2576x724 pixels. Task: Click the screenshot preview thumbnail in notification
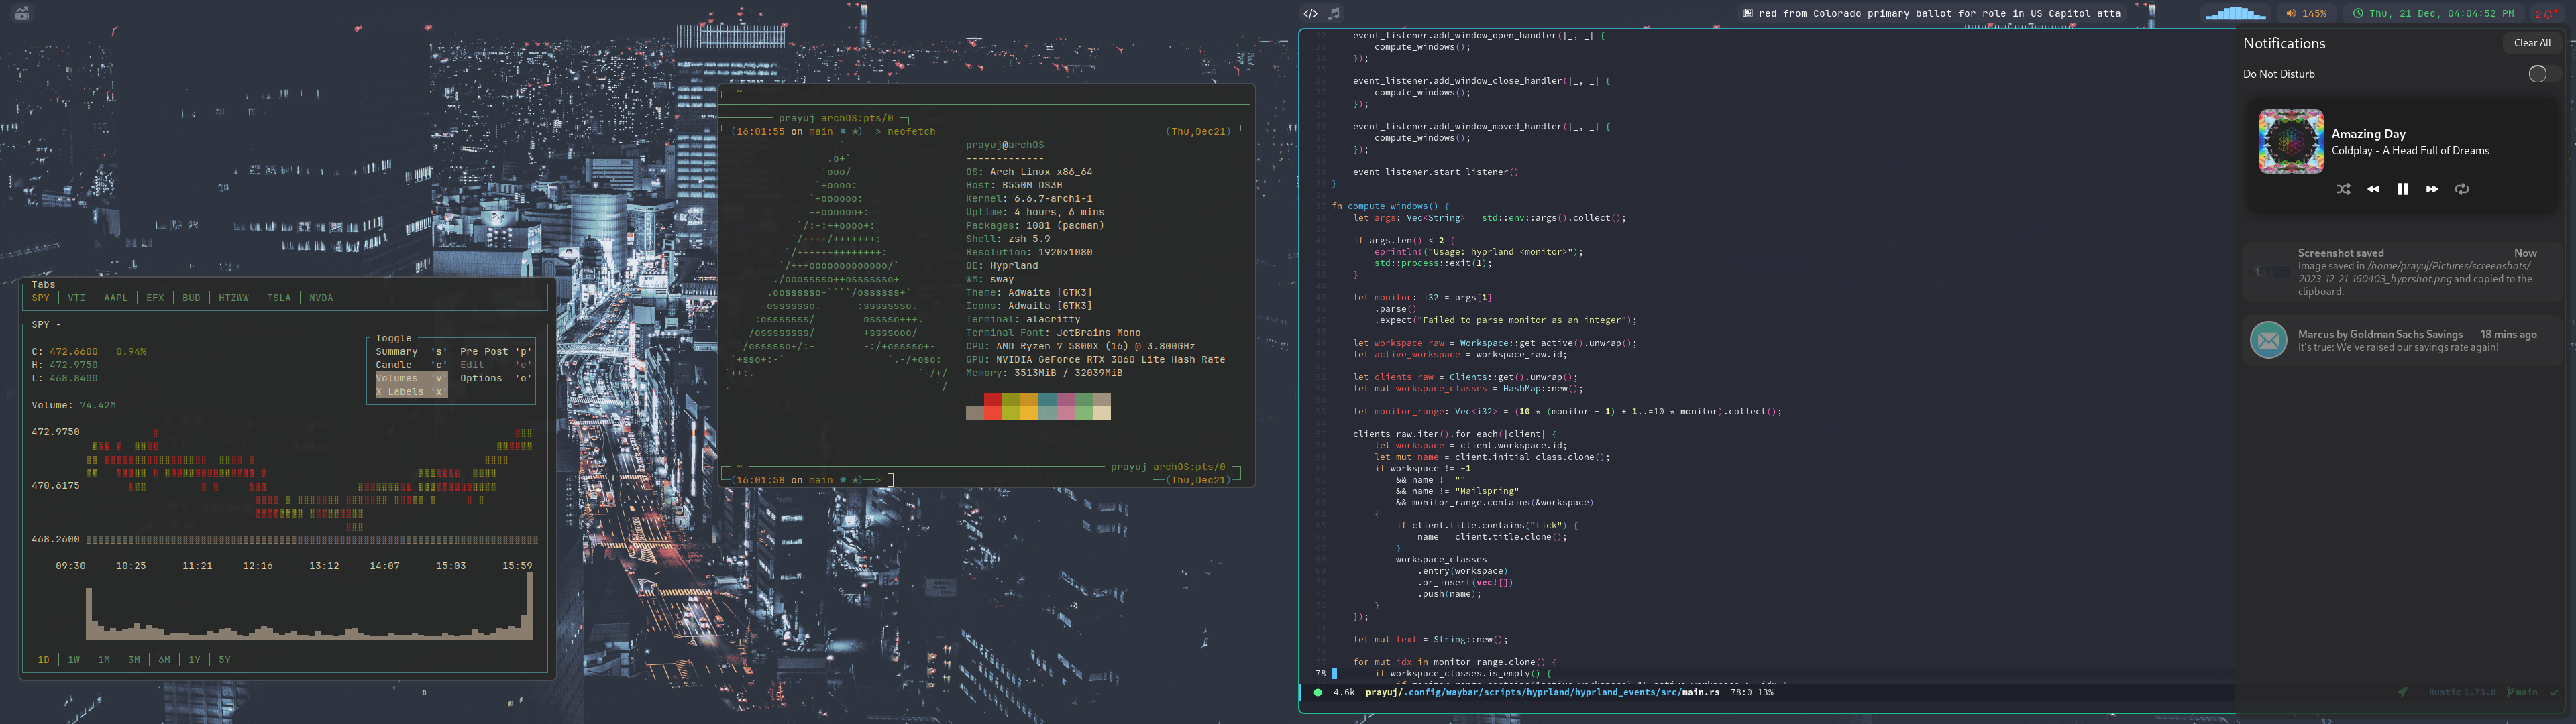click(x=2268, y=271)
